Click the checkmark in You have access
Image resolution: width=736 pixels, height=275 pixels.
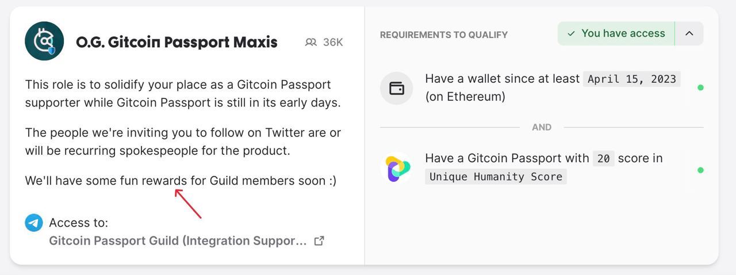(571, 34)
